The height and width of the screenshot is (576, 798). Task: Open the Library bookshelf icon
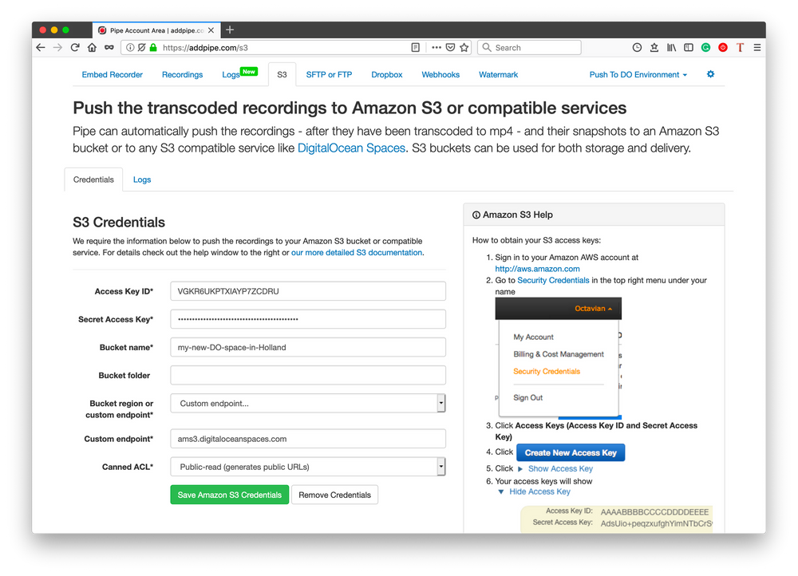click(x=672, y=48)
